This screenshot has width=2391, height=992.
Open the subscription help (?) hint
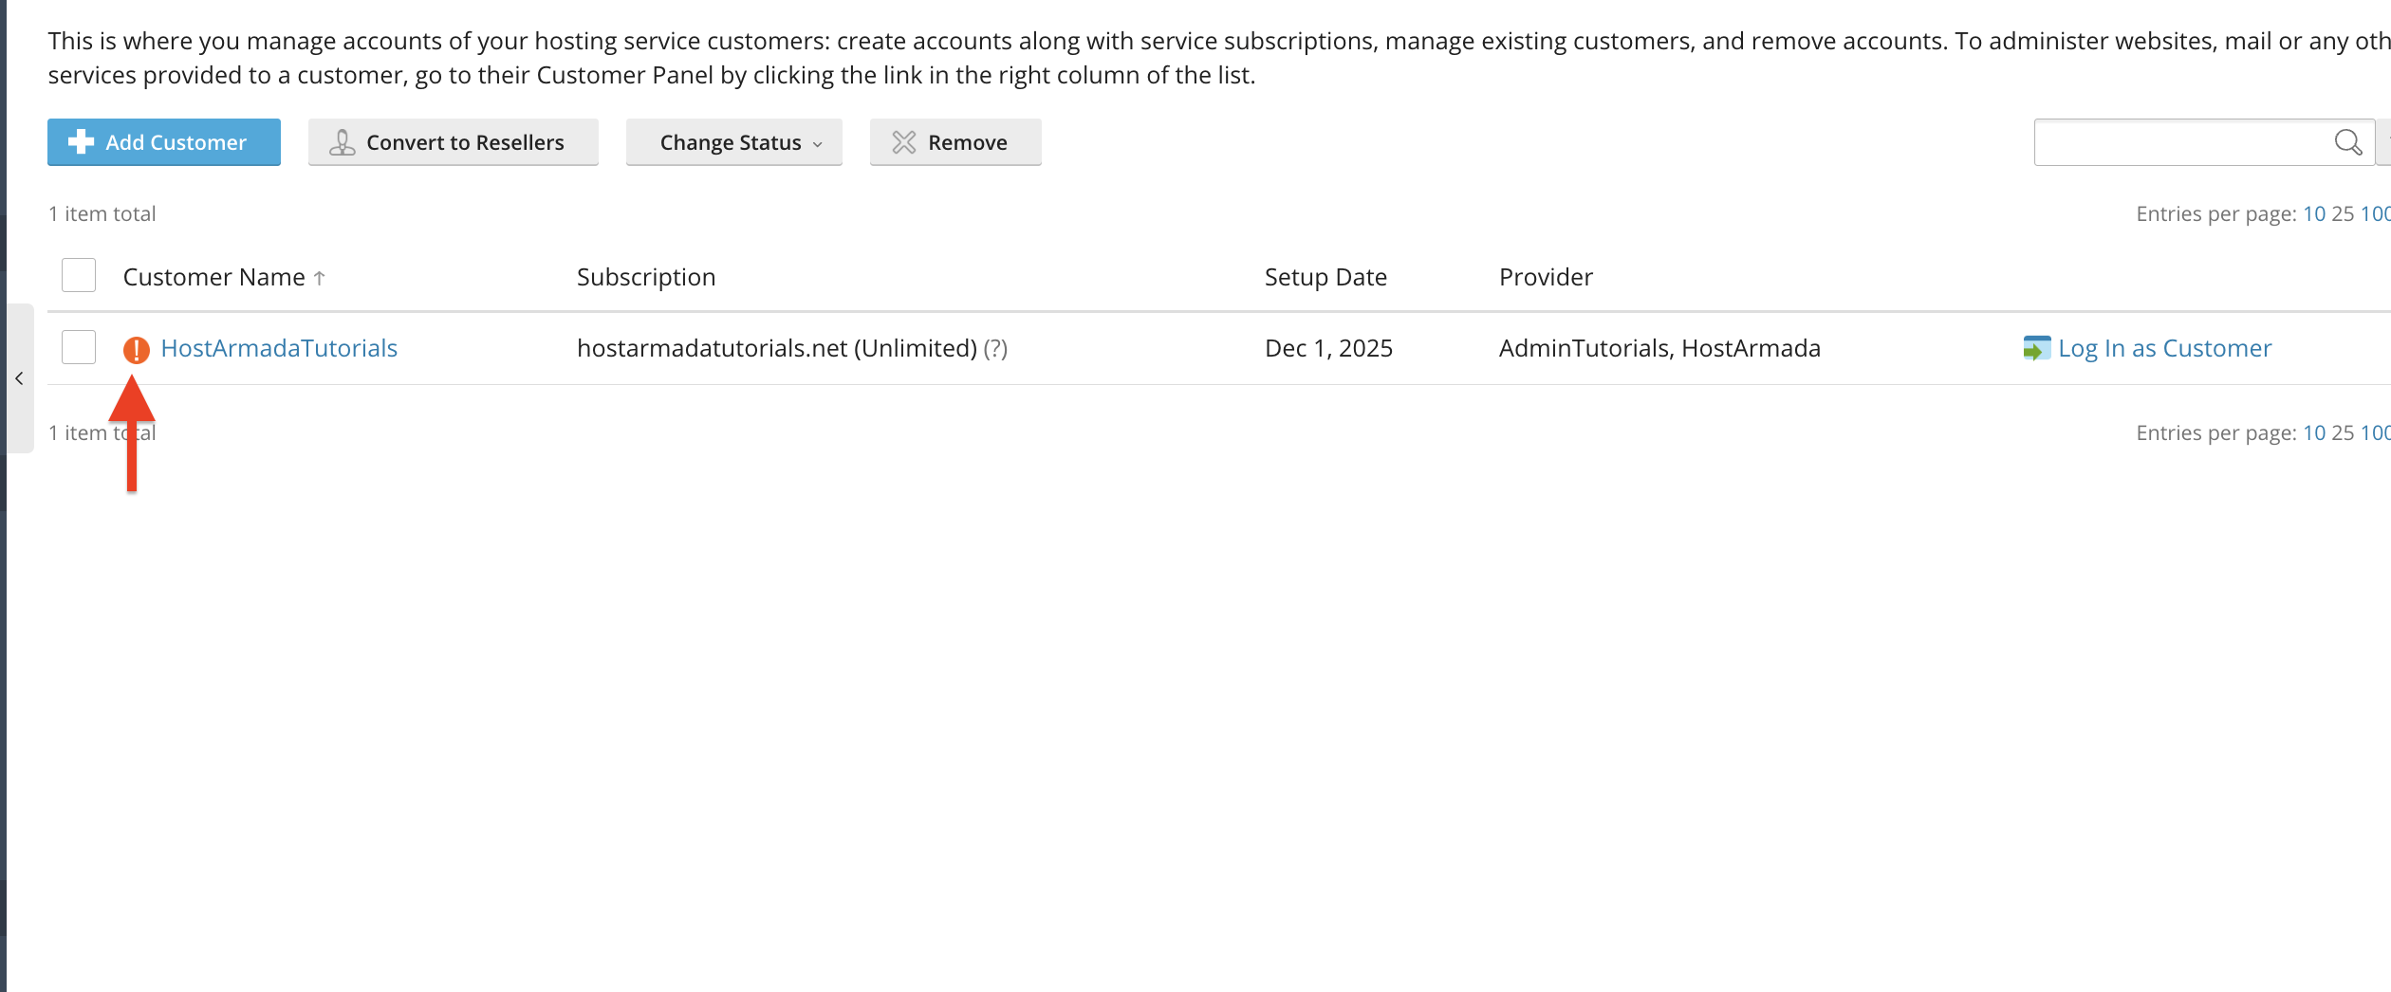tap(995, 349)
